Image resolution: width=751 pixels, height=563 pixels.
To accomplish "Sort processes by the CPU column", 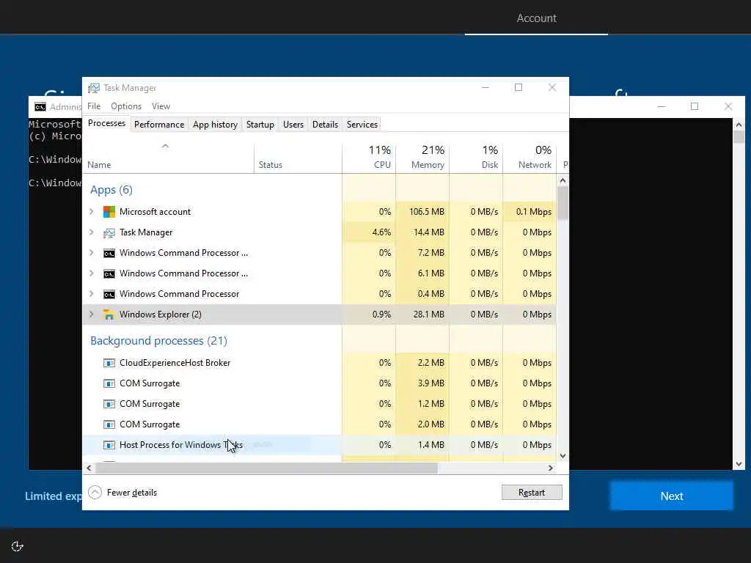I will click(370, 157).
